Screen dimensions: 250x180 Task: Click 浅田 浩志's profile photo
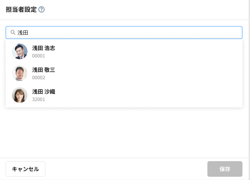[x=20, y=51]
